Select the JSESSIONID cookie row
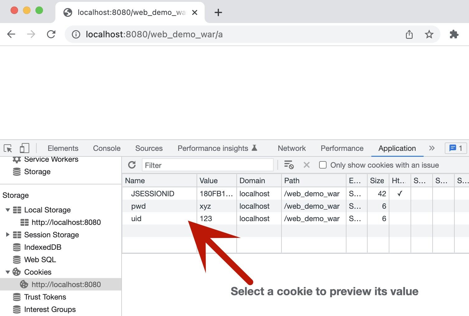The height and width of the screenshot is (316, 469). [x=152, y=194]
